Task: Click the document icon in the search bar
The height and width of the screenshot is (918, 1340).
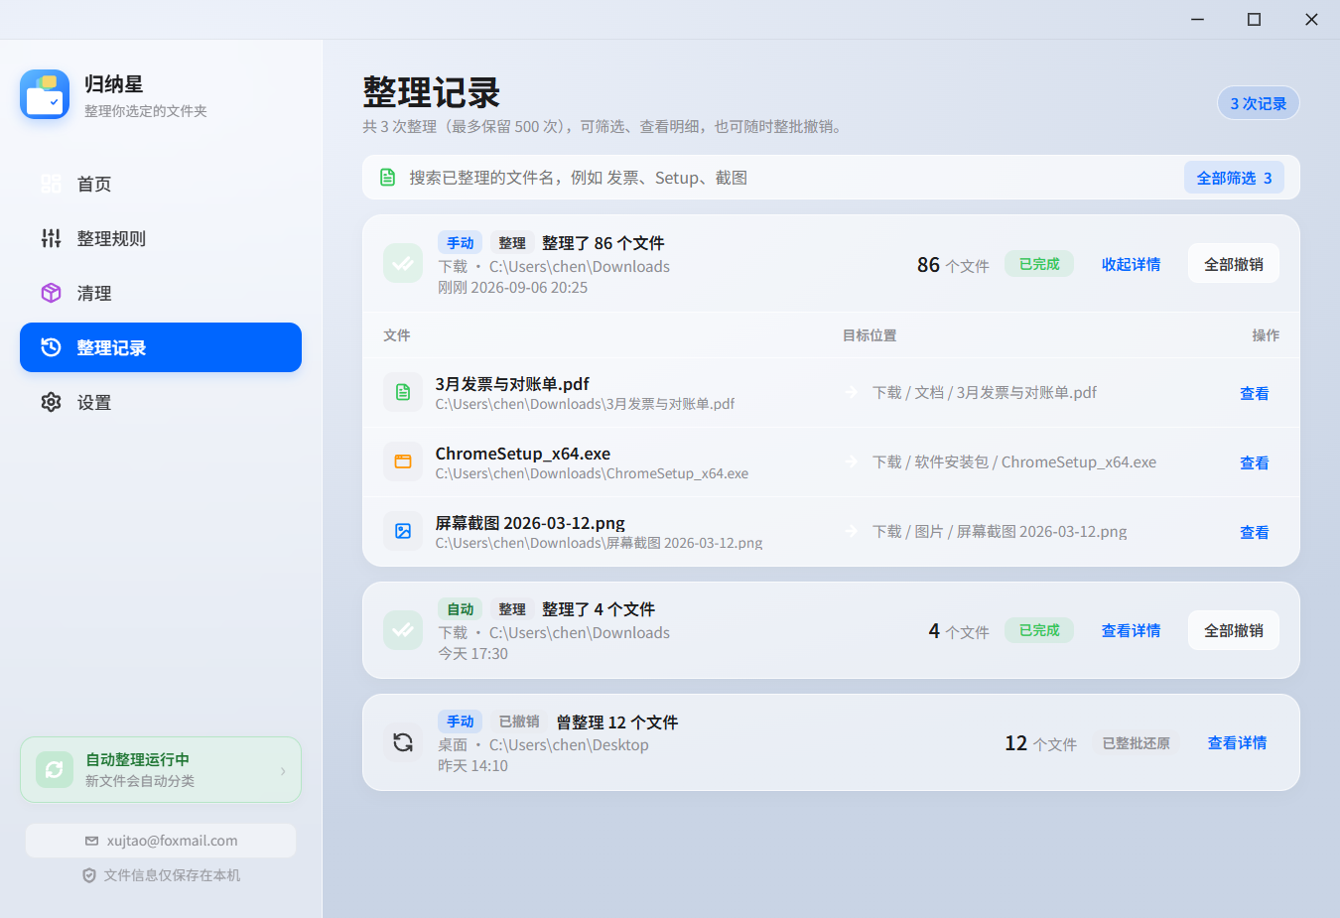Action: click(x=388, y=178)
